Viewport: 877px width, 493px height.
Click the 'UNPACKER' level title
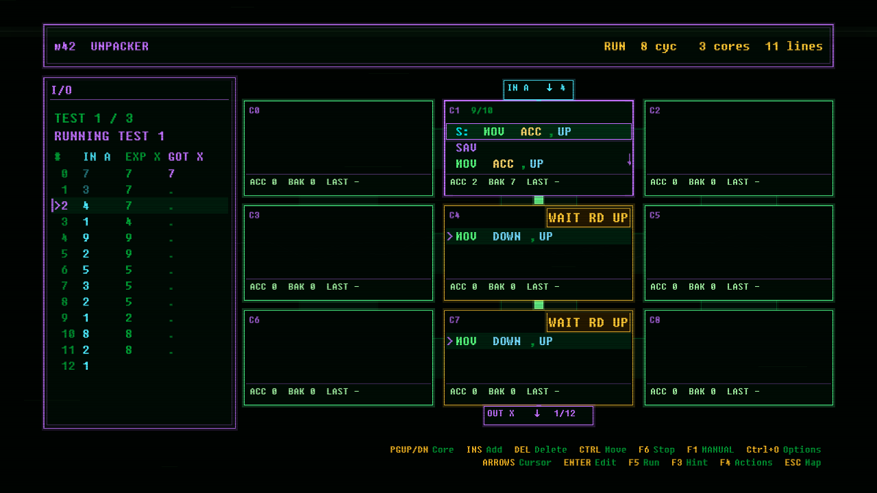tap(120, 47)
